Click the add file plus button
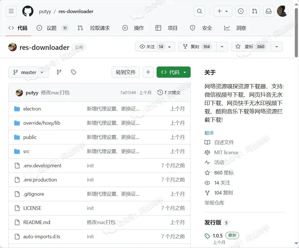Viewport: 299px width, 248px height. 148,72
